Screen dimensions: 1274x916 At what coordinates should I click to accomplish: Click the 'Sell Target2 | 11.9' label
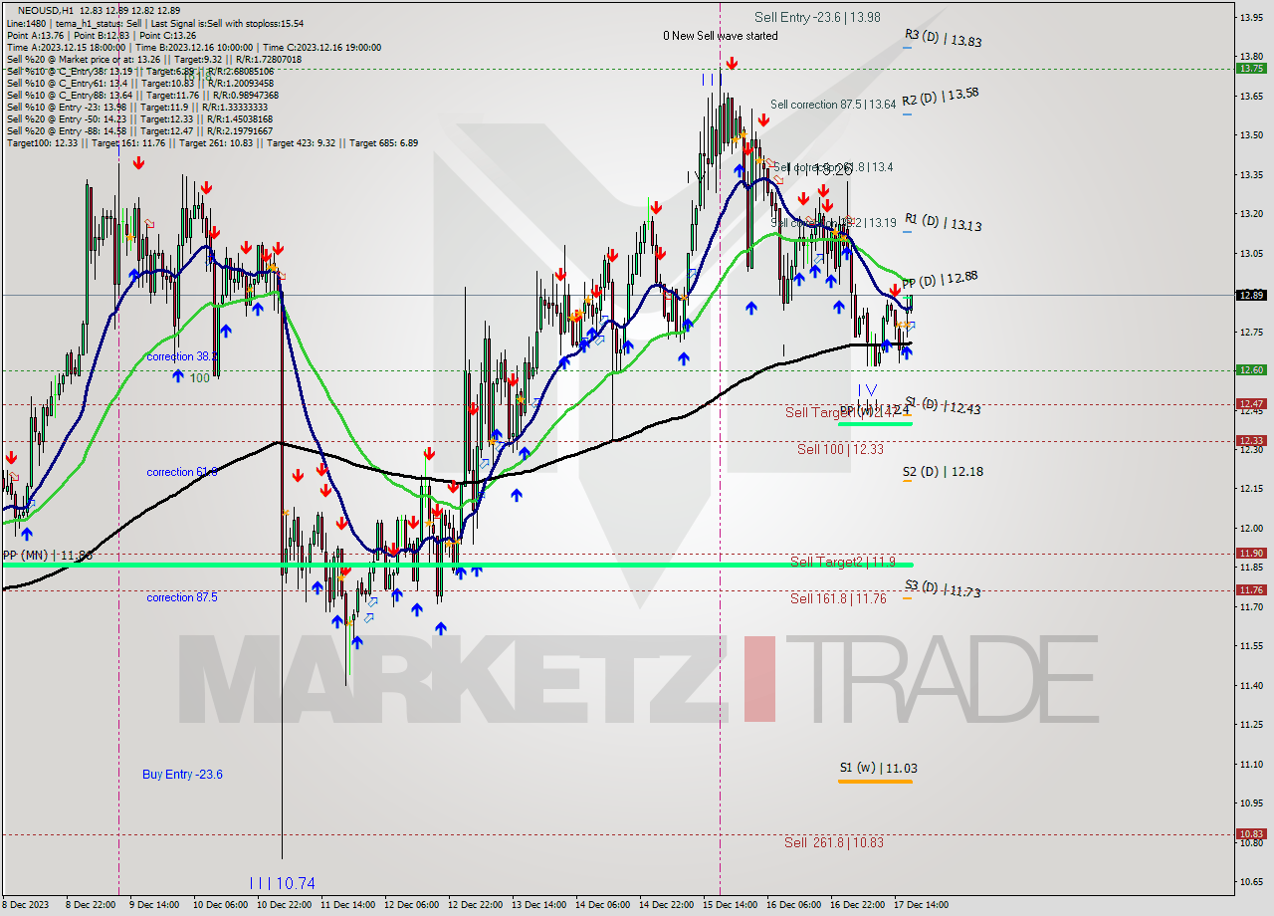[843, 563]
